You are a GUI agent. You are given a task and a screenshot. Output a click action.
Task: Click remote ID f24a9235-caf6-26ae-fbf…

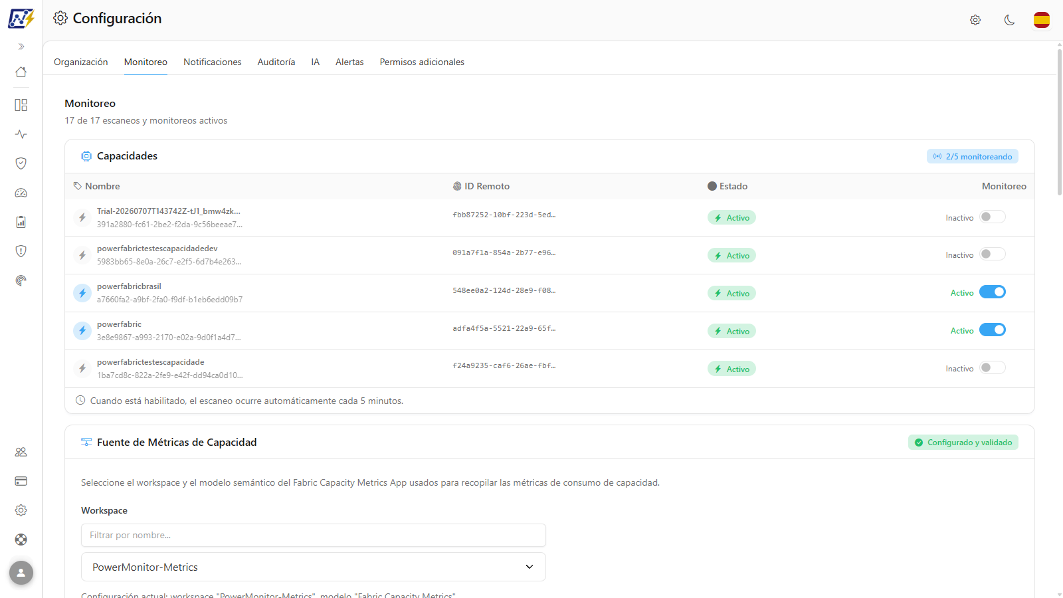tap(504, 365)
